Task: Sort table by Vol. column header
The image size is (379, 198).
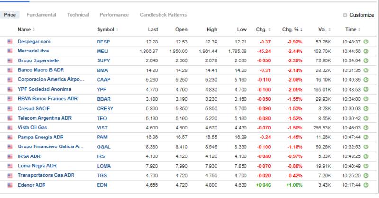Action: tap(324, 30)
